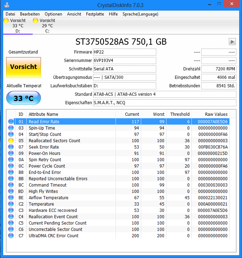
Task: Click yellow orb of Reallocated Sectors Count
Action: click(11, 140)
